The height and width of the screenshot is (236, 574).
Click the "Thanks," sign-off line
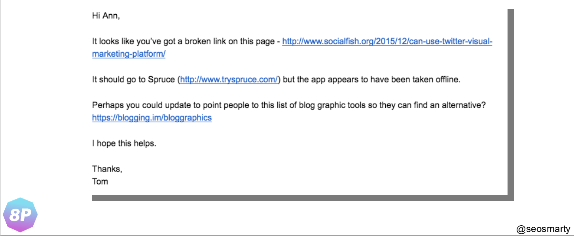click(107, 169)
